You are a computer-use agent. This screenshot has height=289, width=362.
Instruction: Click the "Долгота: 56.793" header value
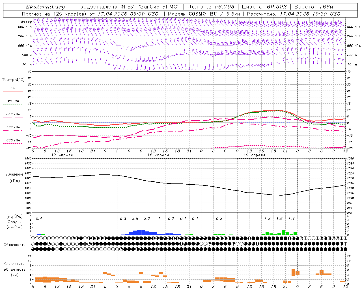[x=211, y=7]
